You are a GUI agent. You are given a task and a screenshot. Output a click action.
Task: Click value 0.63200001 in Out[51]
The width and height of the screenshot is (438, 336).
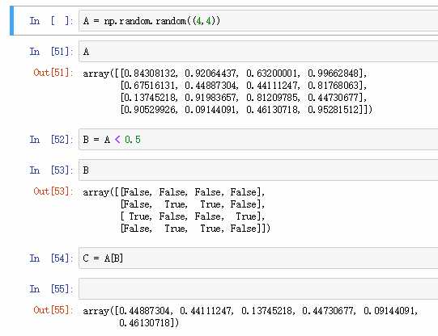(x=272, y=73)
